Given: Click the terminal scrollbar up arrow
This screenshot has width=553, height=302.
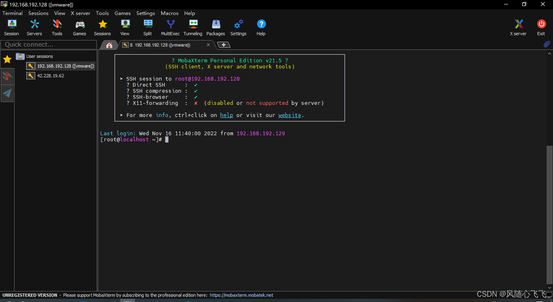Looking at the screenshot, I should (x=549, y=53).
